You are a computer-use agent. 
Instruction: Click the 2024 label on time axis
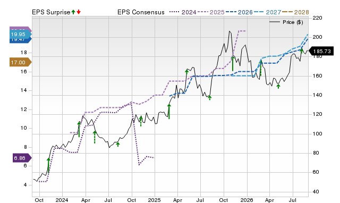click(x=62, y=200)
